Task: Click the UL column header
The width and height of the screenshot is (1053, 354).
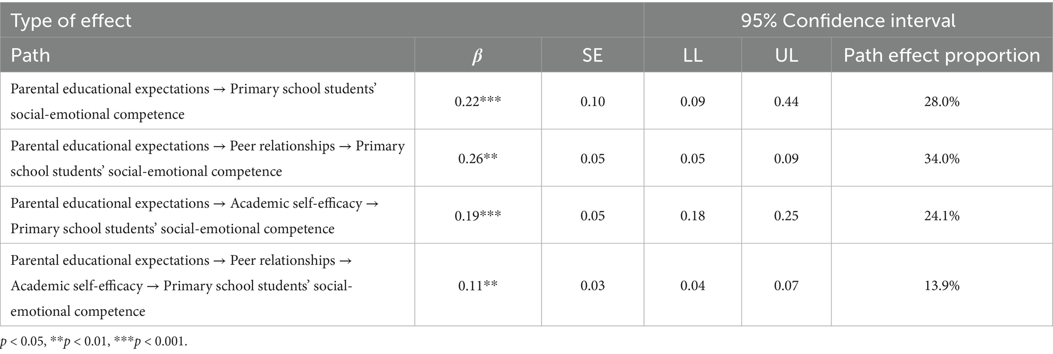Action: pyautogui.click(x=786, y=55)
